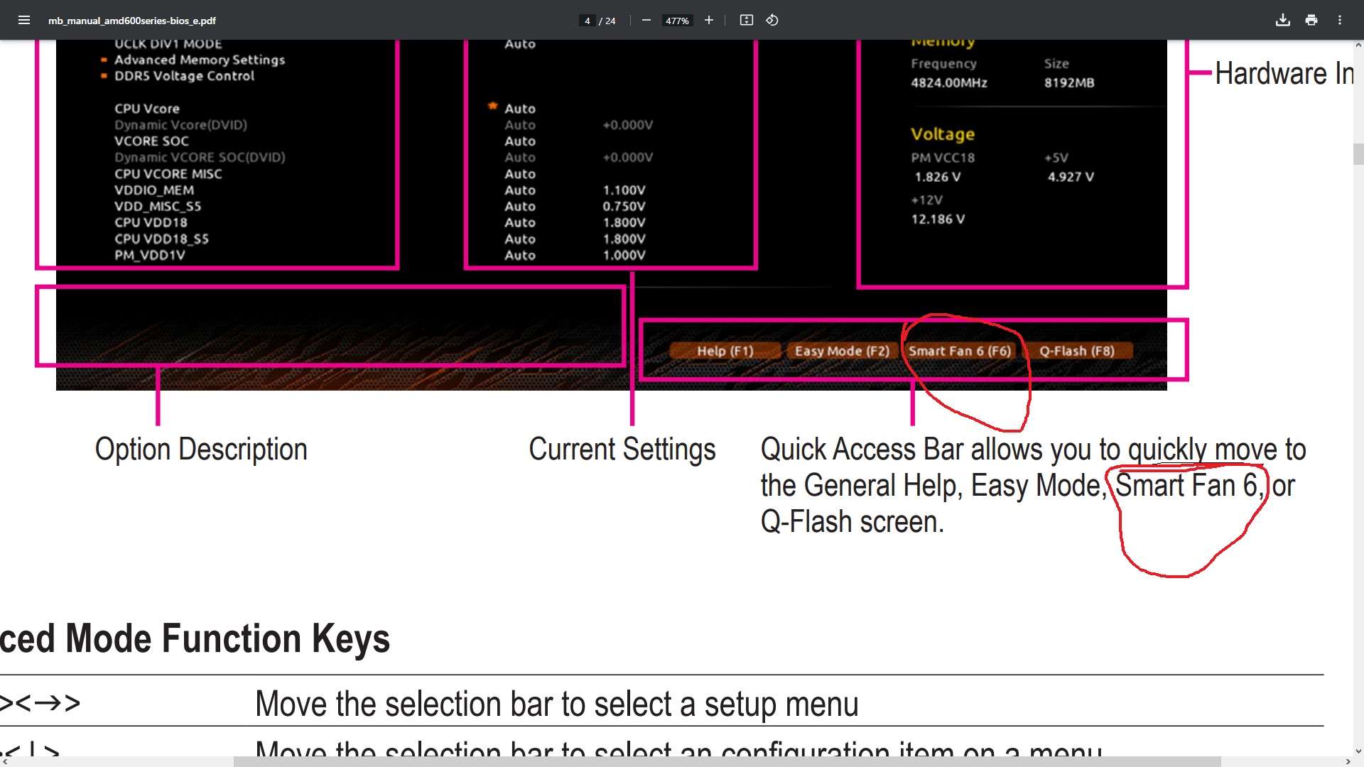Rotate the document counterclockwise
The image size is (1364, 767).
[772, 20]
